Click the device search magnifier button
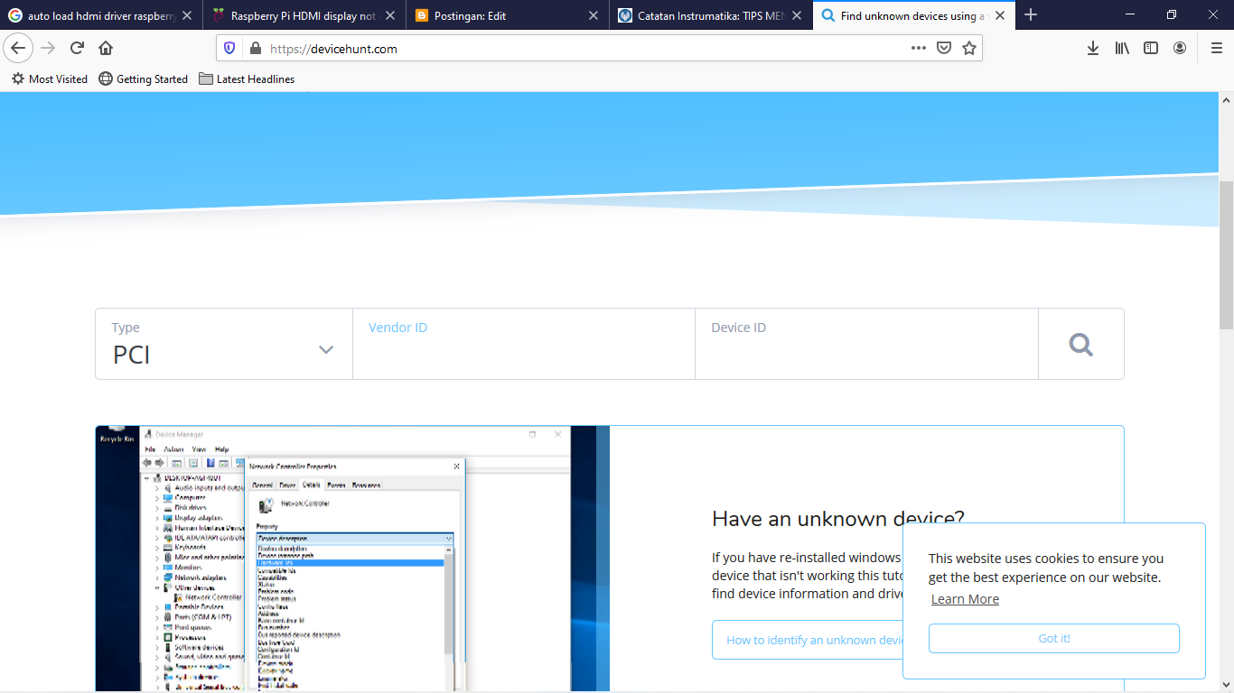The image size is (1234, 693). 1081,344
